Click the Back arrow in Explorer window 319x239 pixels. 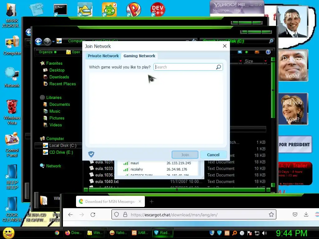[38, 41]
